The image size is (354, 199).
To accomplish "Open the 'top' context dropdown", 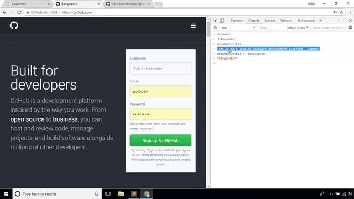I will click(238, 28).
